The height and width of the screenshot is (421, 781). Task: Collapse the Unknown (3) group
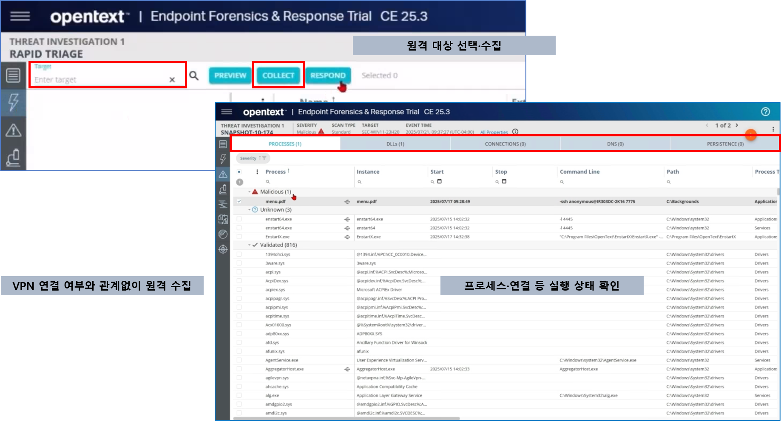tap(250, 210)
